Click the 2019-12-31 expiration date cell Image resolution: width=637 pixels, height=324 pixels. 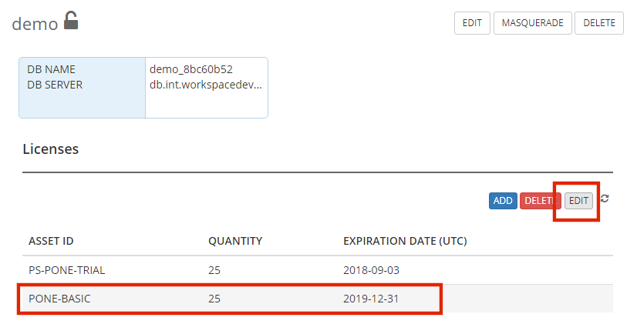(371, 299)
